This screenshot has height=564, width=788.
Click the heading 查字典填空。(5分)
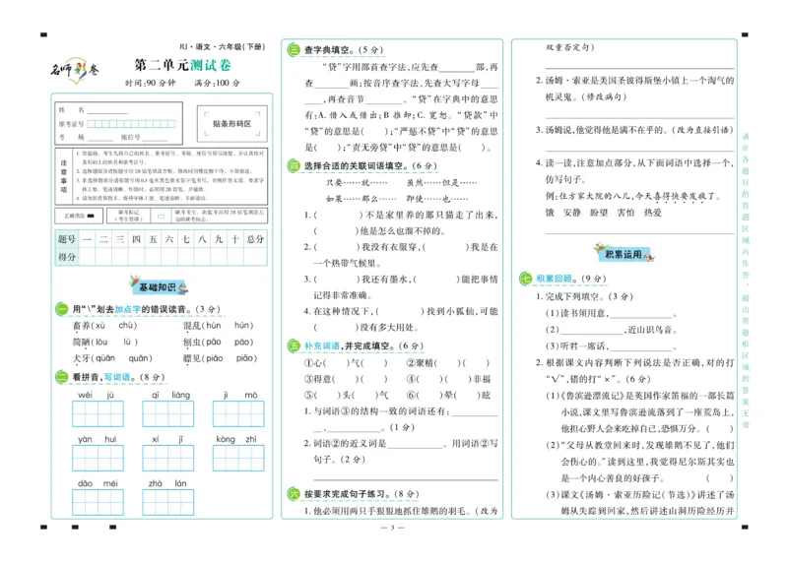tap(344, 50)
